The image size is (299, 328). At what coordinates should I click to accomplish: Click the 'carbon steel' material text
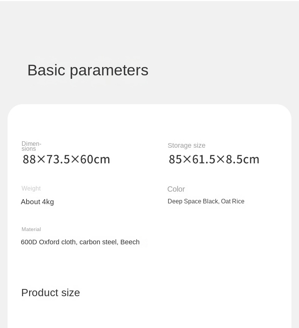click(x=98, y=242)
